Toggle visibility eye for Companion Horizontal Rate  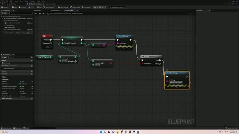pos(32,86)
